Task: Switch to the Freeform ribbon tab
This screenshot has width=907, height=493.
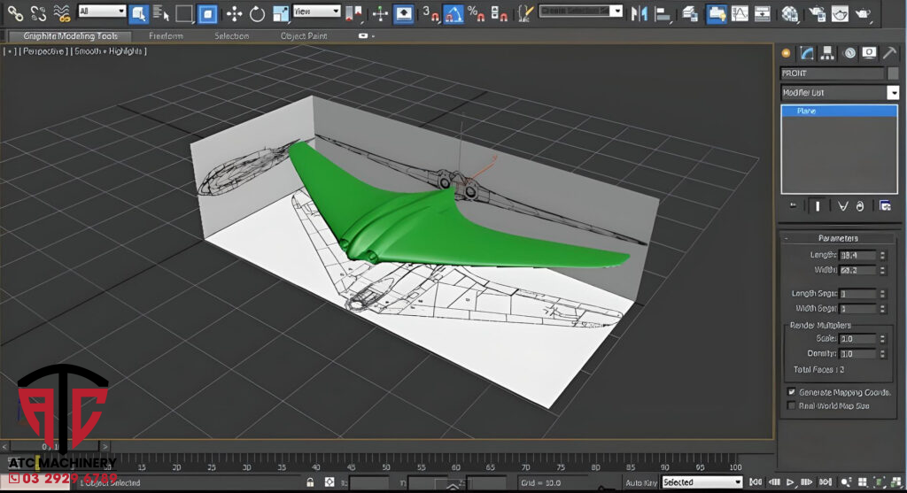Action: pyautogui.click(x=167, y=36)
